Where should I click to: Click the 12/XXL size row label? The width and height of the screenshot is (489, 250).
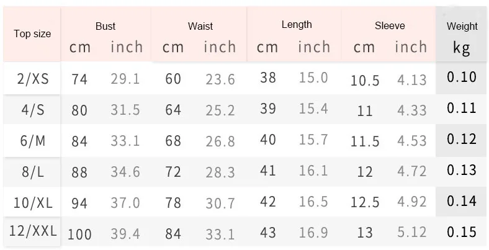tap(33, 233)
